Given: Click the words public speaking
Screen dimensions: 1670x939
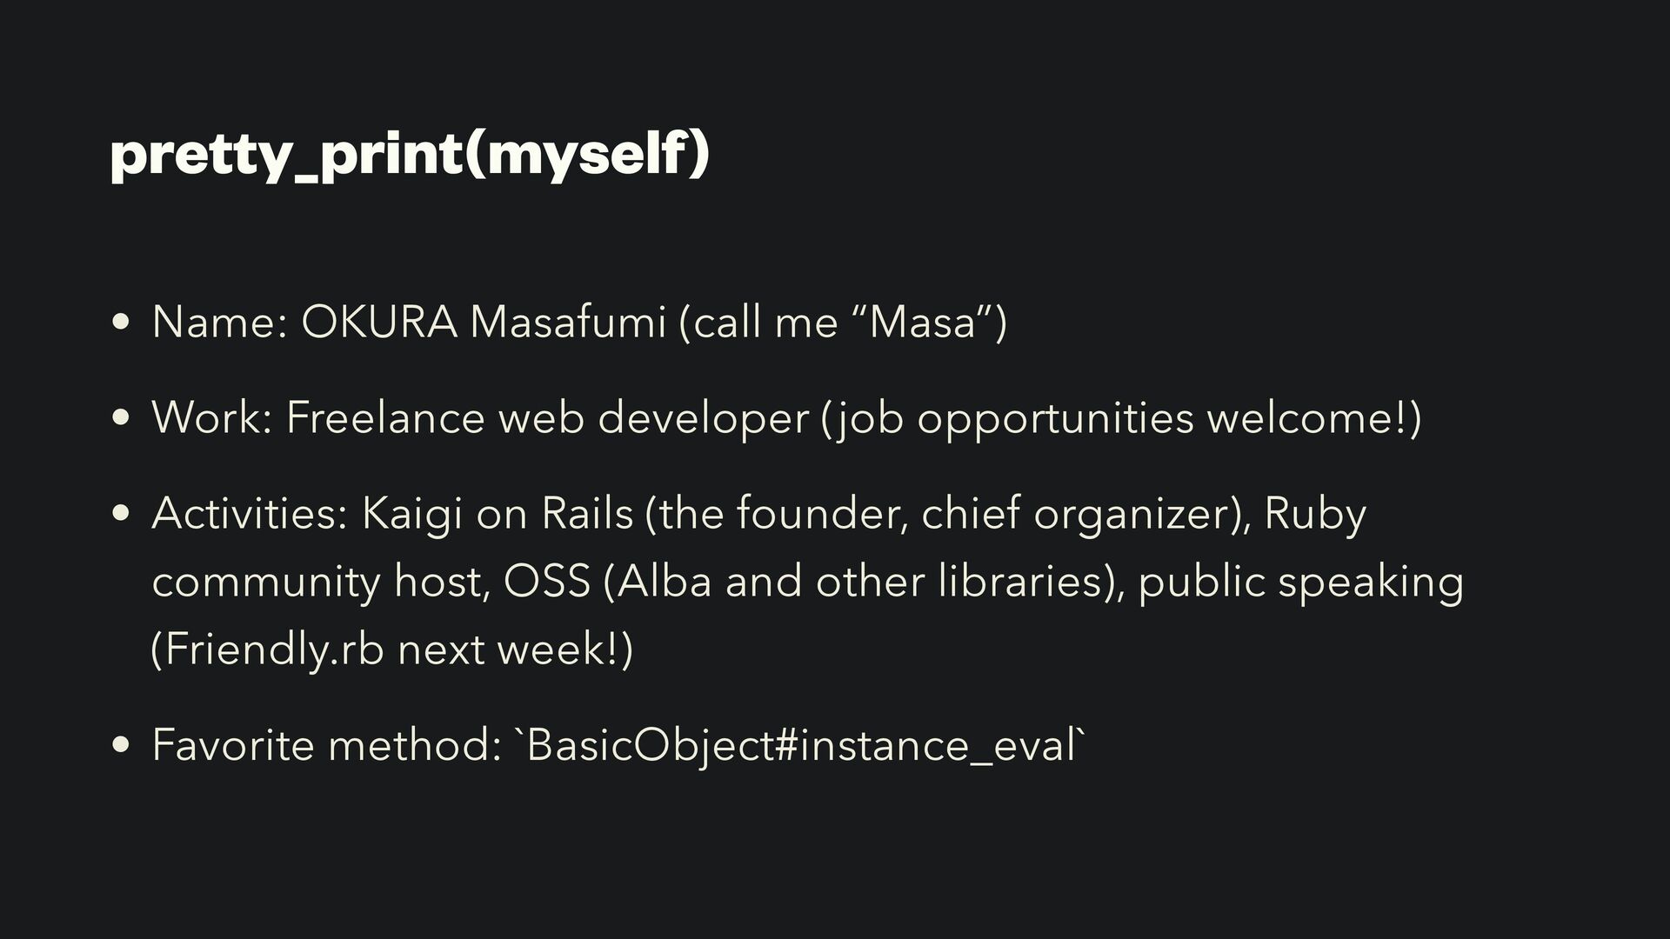Looking at the screenshot, I should click(1301, 582).
